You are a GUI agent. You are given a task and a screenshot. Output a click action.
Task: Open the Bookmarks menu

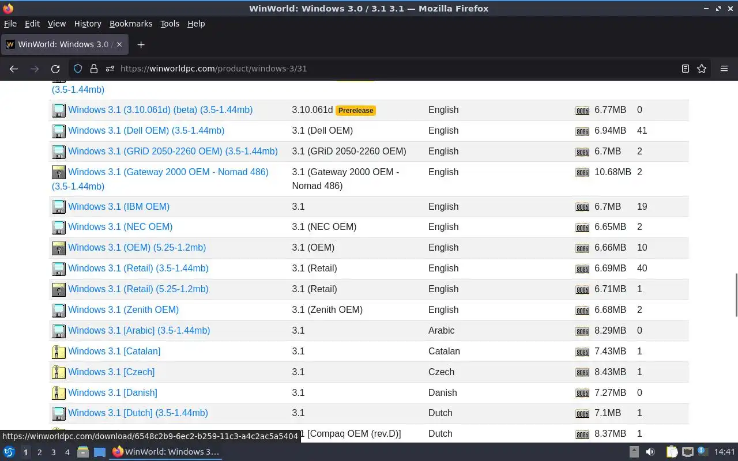(x=131, y=24)
